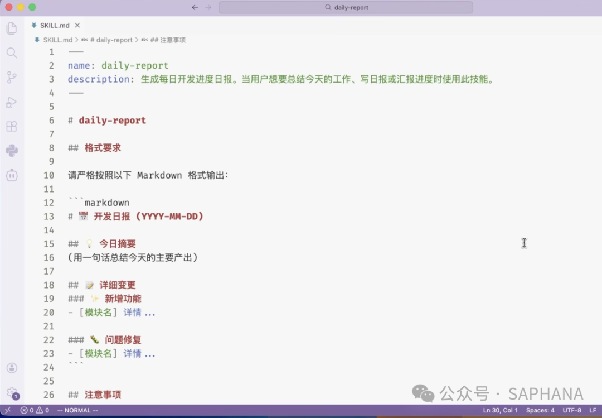This screenshot has height=418, width=602.
Task: Select the Search icon in Activity Bar
Action: (12, 52)
